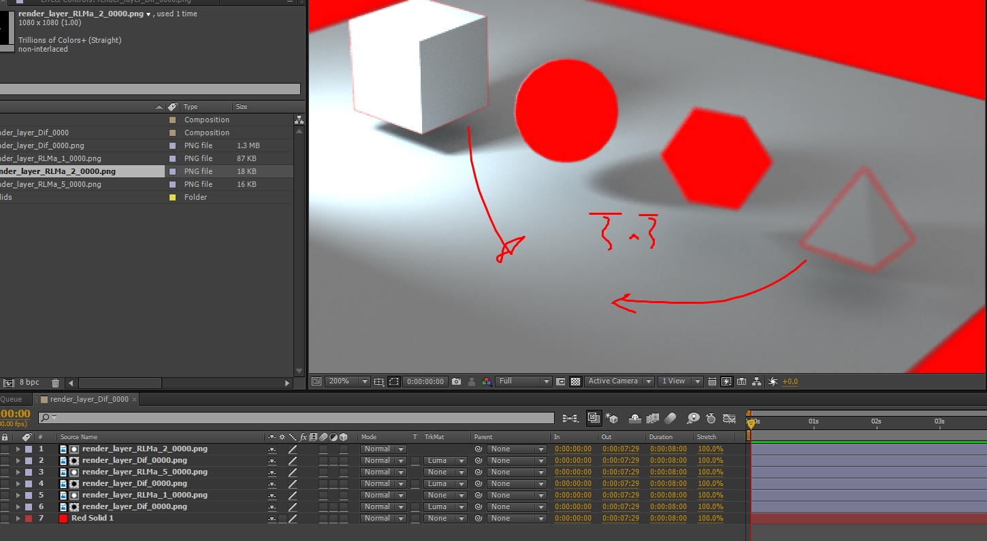Open the Active Camera view dropdown
This screenshot has height=541, width=987.
(619, 382)
